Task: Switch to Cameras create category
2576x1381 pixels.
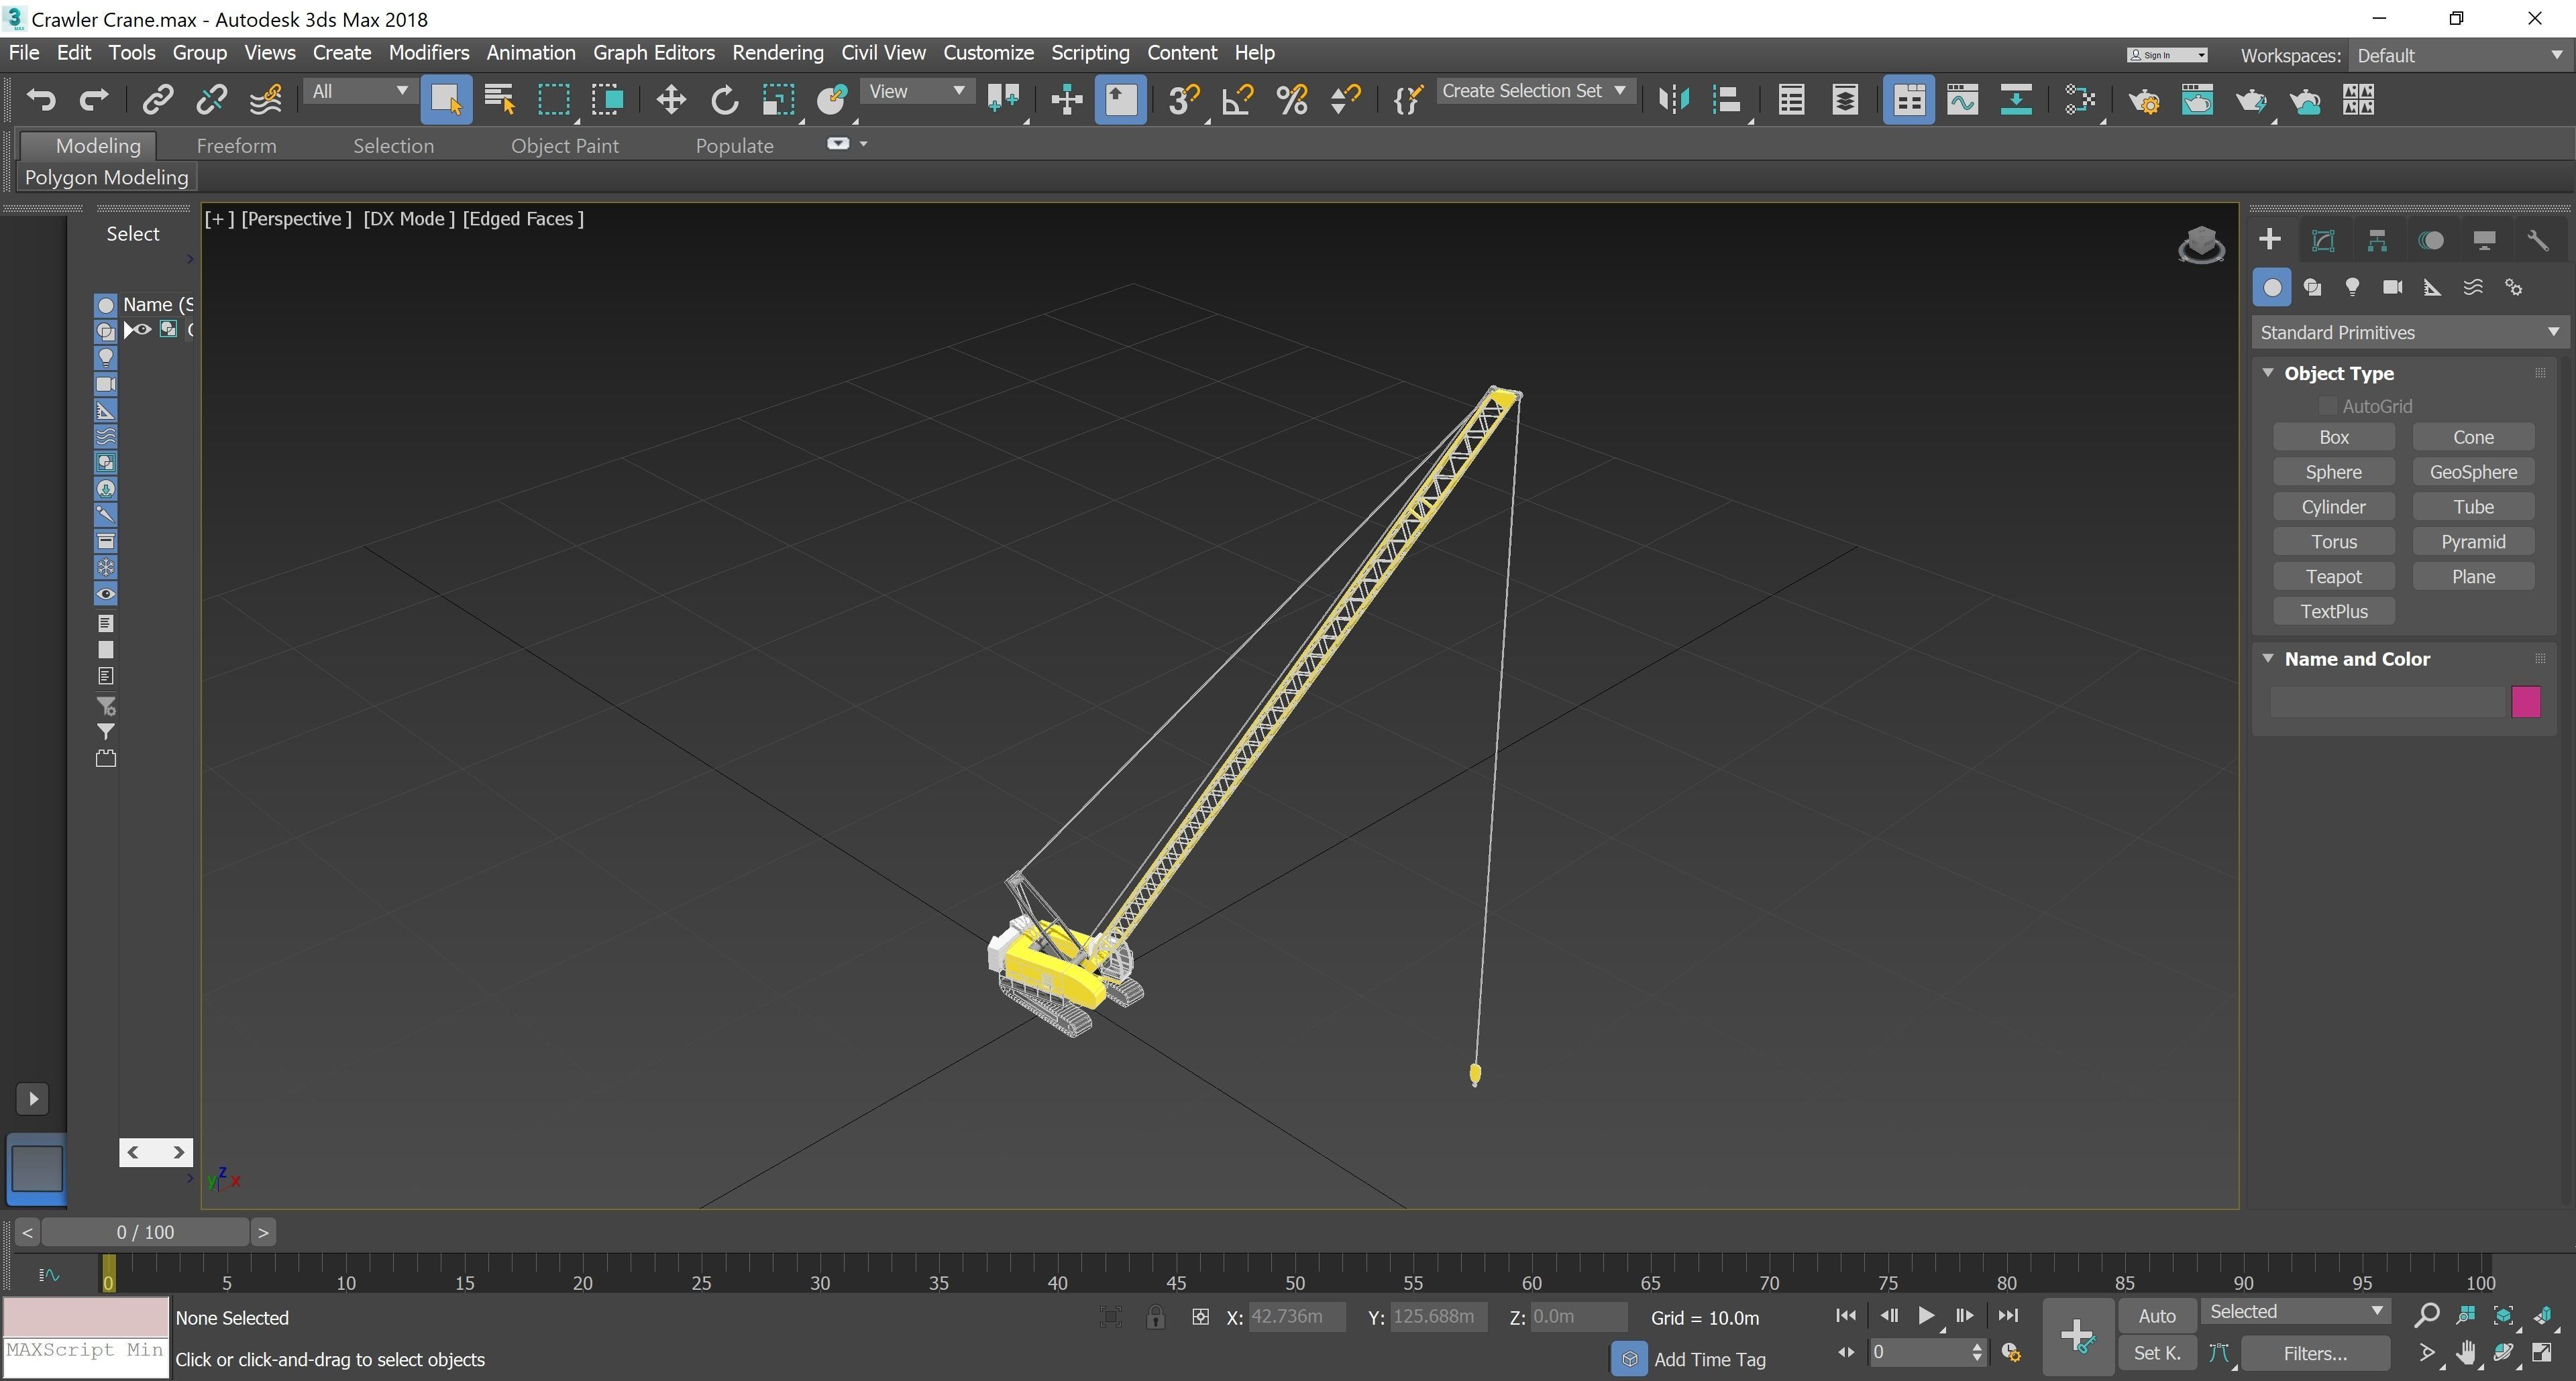Action: coord(2392,288)
